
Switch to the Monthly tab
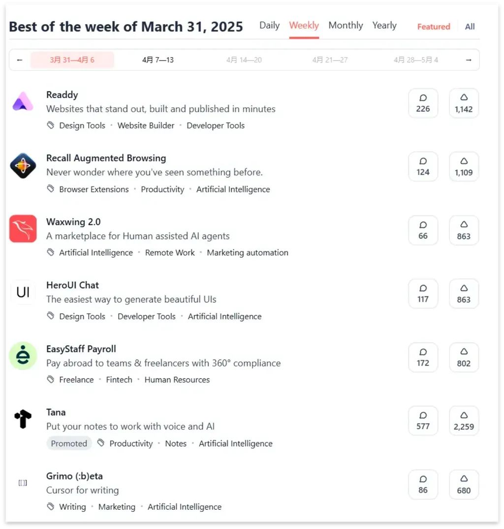[346, 26]
